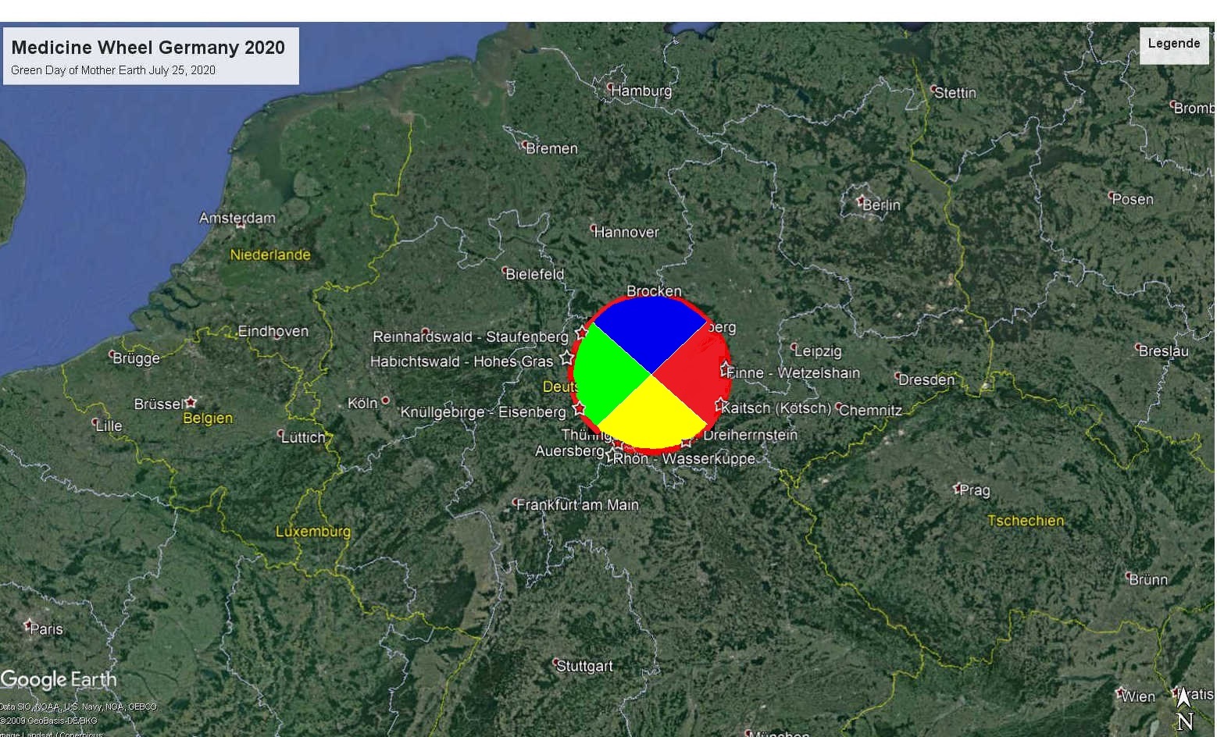Click the Legende button

pos(1173,44)
